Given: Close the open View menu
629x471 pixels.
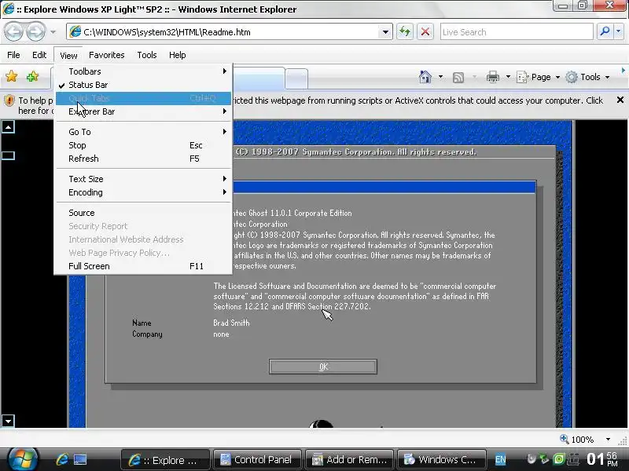Looking at the screenshot, I should (x=68, y=55).
